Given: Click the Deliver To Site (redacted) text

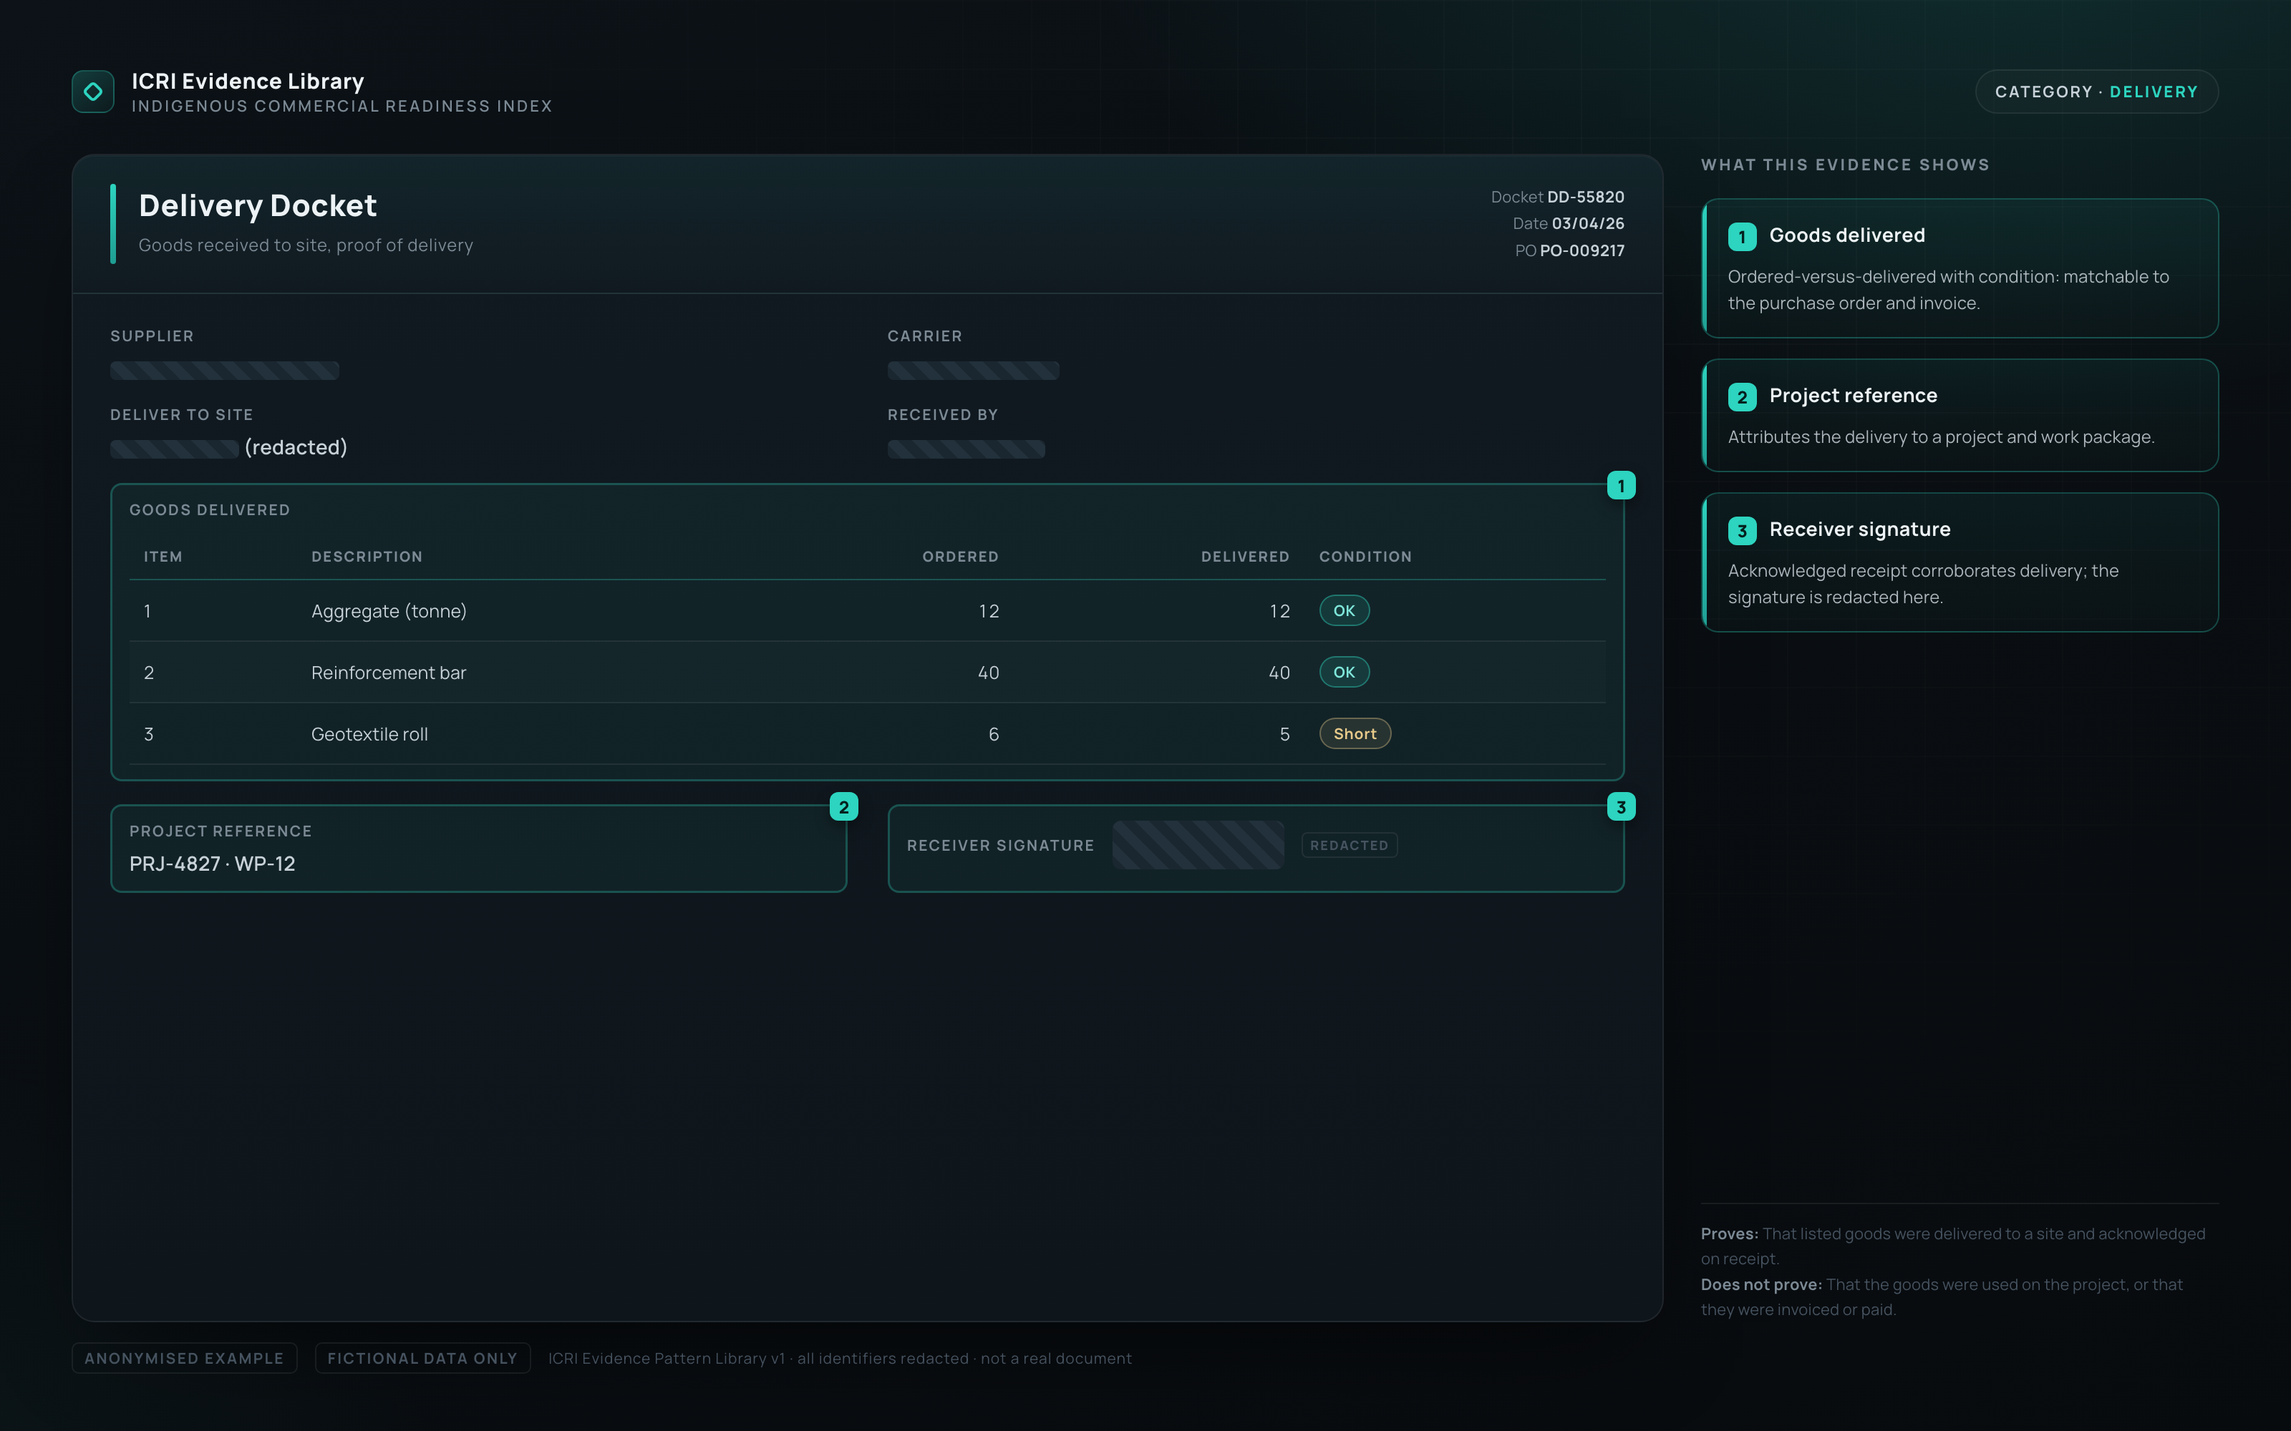Looking at the screenshot, I should click(x=296, y=448).
